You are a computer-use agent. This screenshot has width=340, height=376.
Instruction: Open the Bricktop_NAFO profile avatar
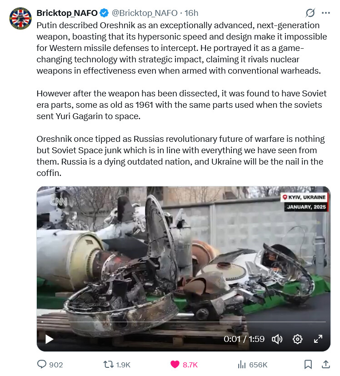tap(20, 18)
